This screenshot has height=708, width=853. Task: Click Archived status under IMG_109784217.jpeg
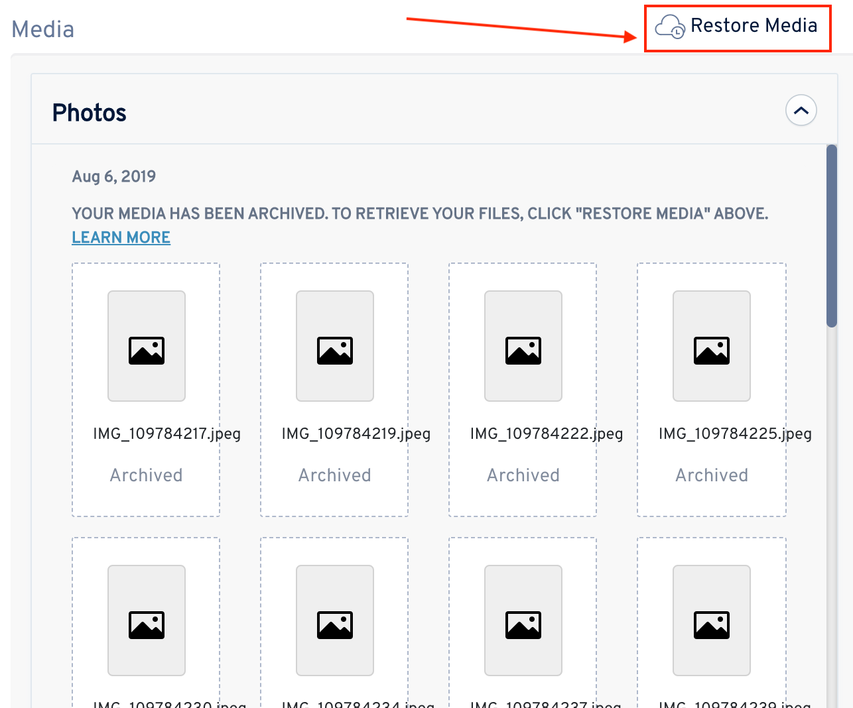click(x=146, y=475)
